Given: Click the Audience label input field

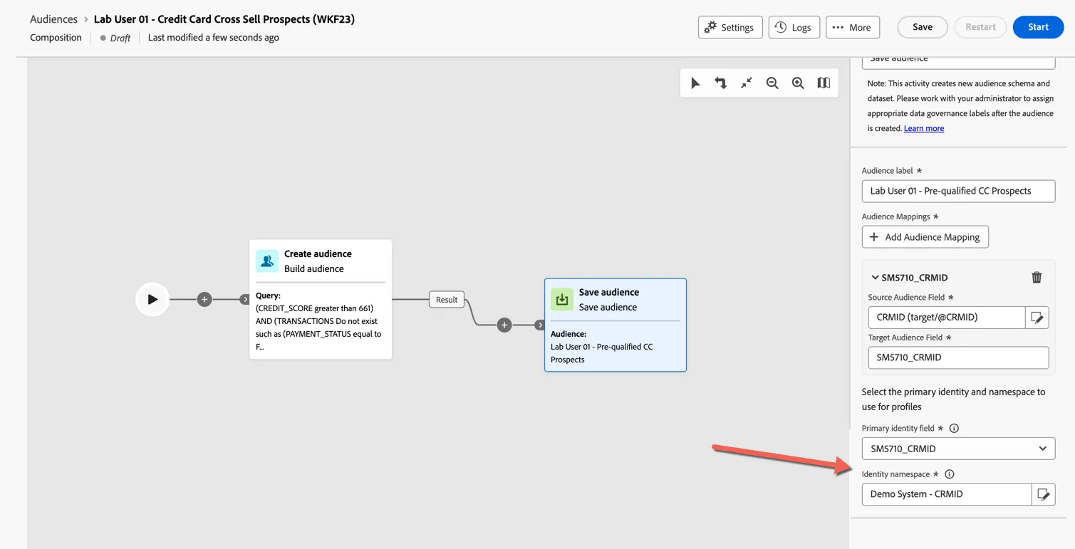Looking at the screenshot, I should (958, 191).
